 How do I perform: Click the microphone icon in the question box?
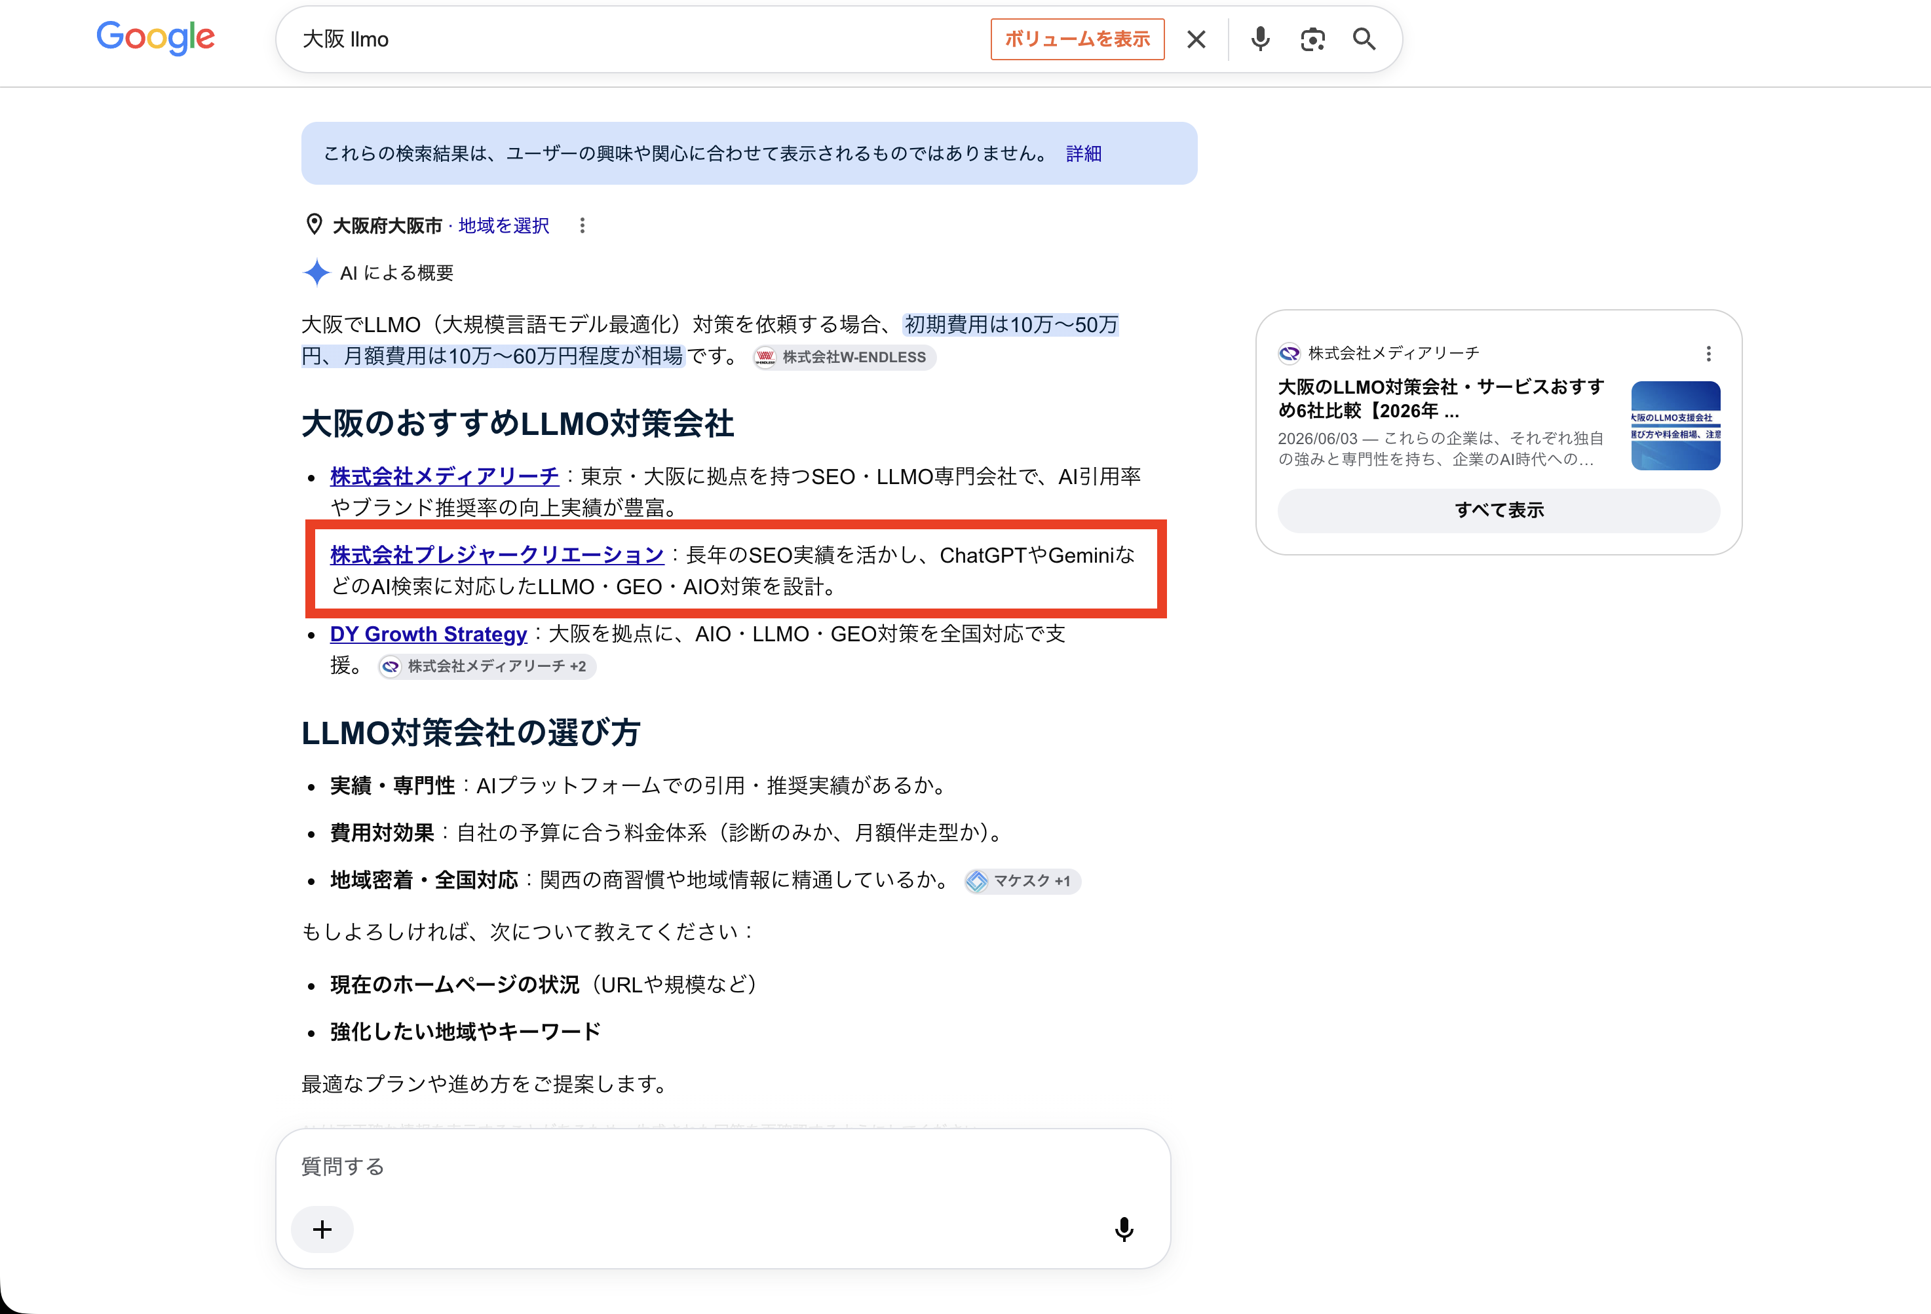tap(1123, 1230)
